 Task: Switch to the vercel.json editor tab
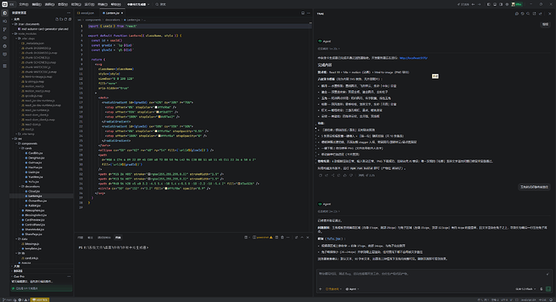click(x=85, y=13)
